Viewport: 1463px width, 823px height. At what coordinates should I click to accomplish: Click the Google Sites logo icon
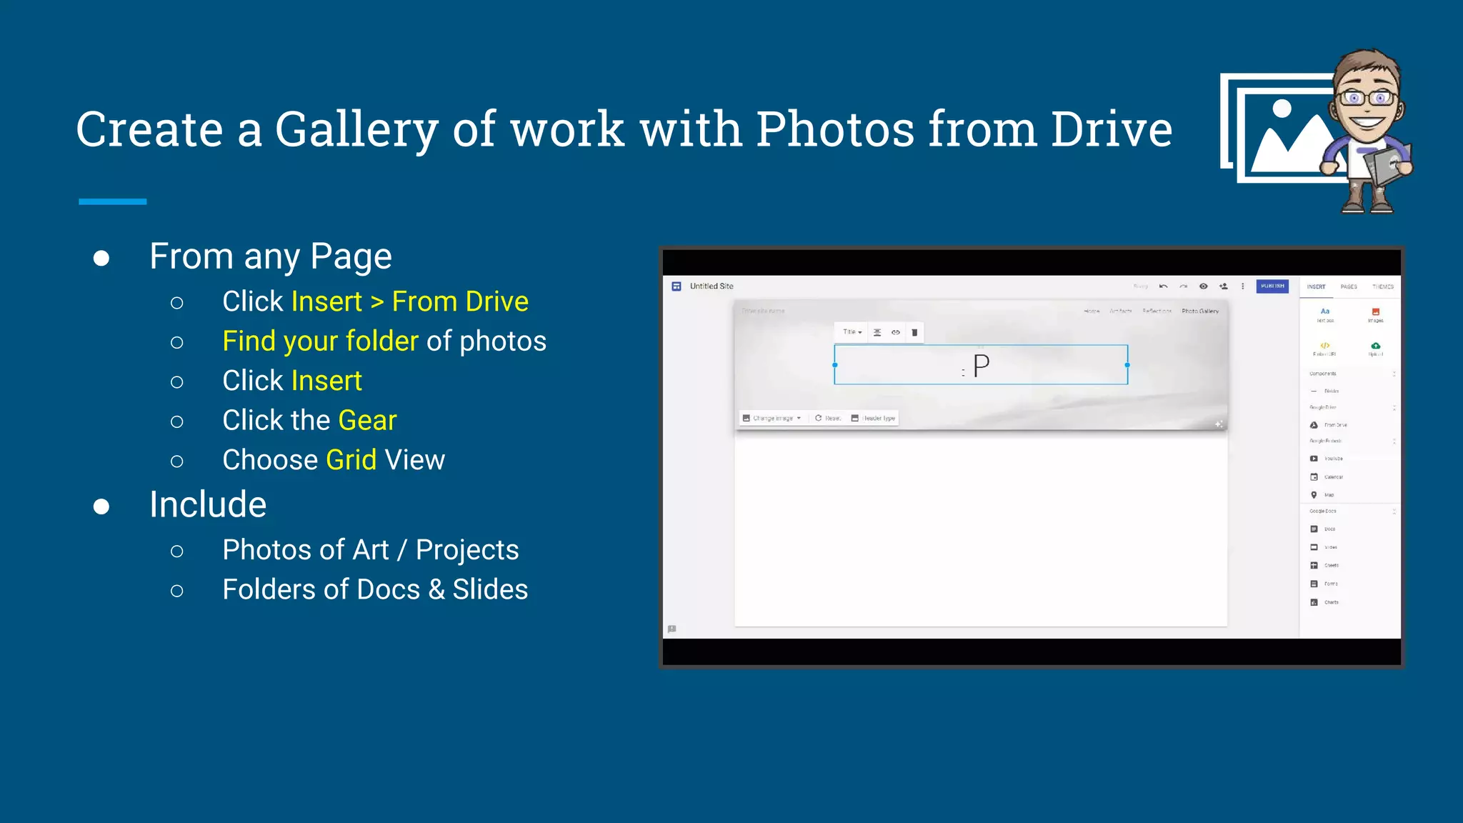coord(676,286)
